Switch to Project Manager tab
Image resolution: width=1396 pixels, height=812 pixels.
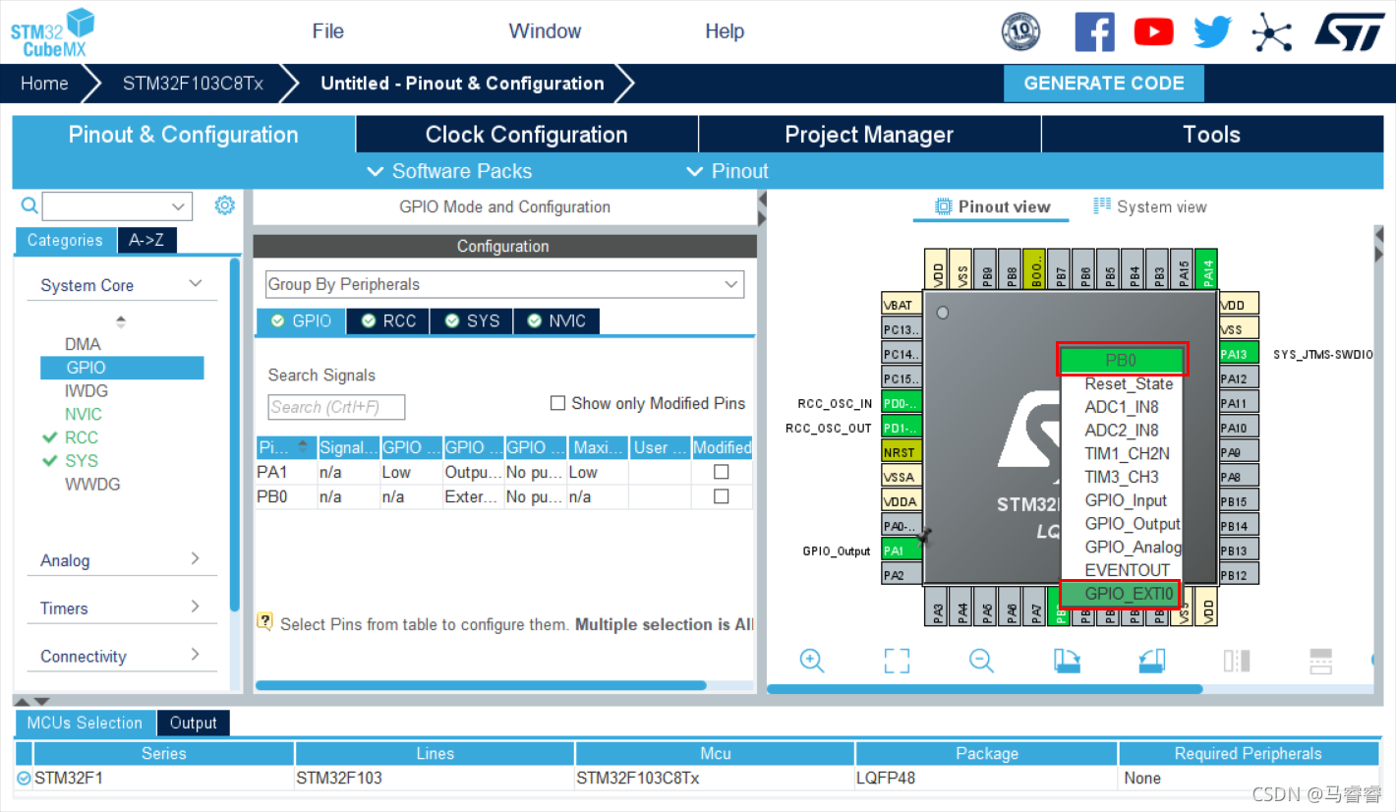click(x=869, y=135)
